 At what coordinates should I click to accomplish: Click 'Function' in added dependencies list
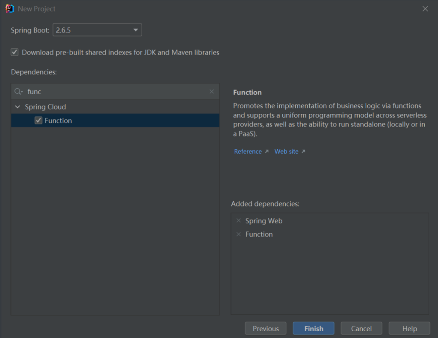pyautogui.click(x=259, y=234)
